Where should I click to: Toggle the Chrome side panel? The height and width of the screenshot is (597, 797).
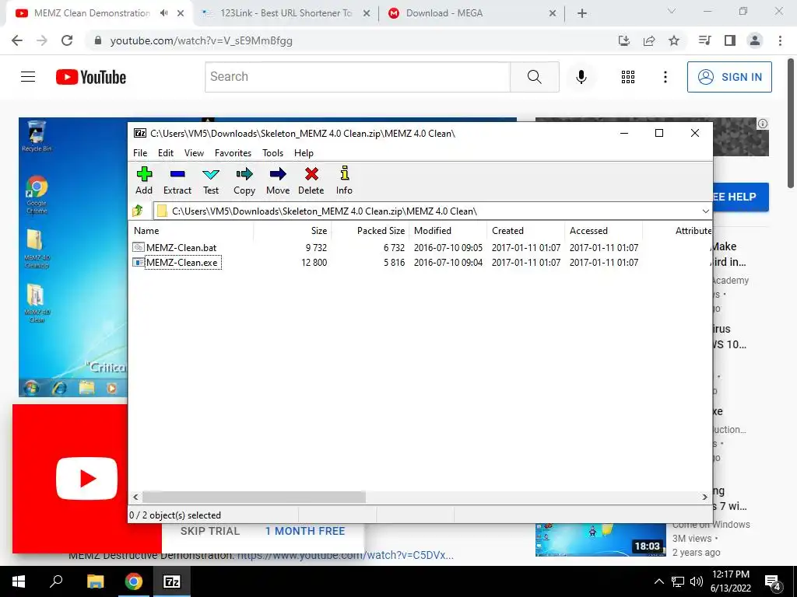(730, 40)
